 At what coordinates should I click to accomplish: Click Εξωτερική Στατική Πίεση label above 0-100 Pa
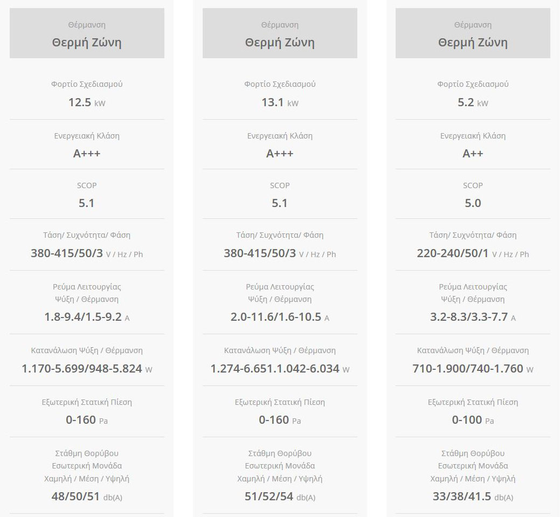click(x=473, y=402)
